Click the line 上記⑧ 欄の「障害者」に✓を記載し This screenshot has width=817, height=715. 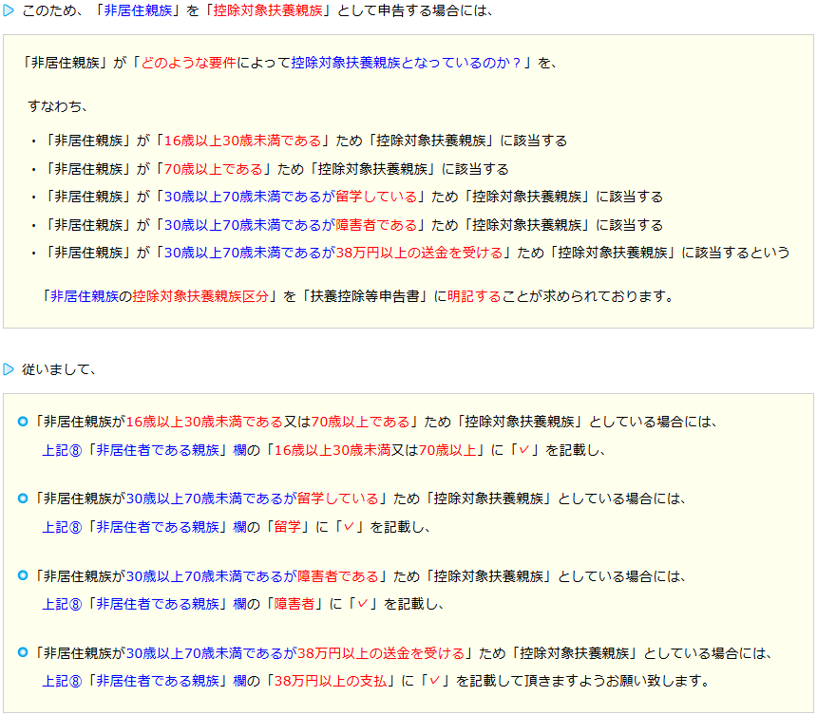pyautogui.click(x=243, y=604)
